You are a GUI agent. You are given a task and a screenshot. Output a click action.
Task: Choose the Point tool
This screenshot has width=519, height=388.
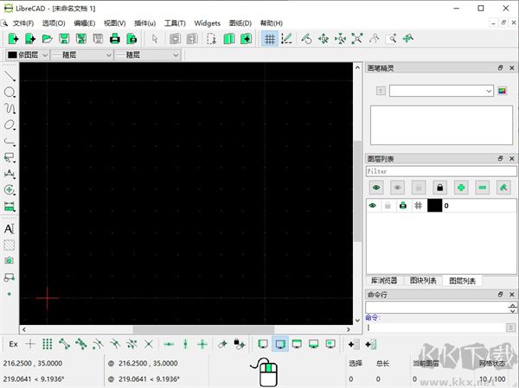10,294
